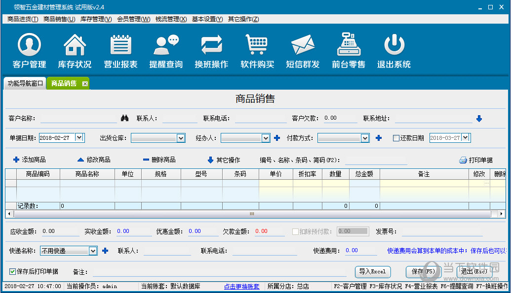The image size is (511, 293).
Task: Click 实收金额 input field
Action: (134, 231)
